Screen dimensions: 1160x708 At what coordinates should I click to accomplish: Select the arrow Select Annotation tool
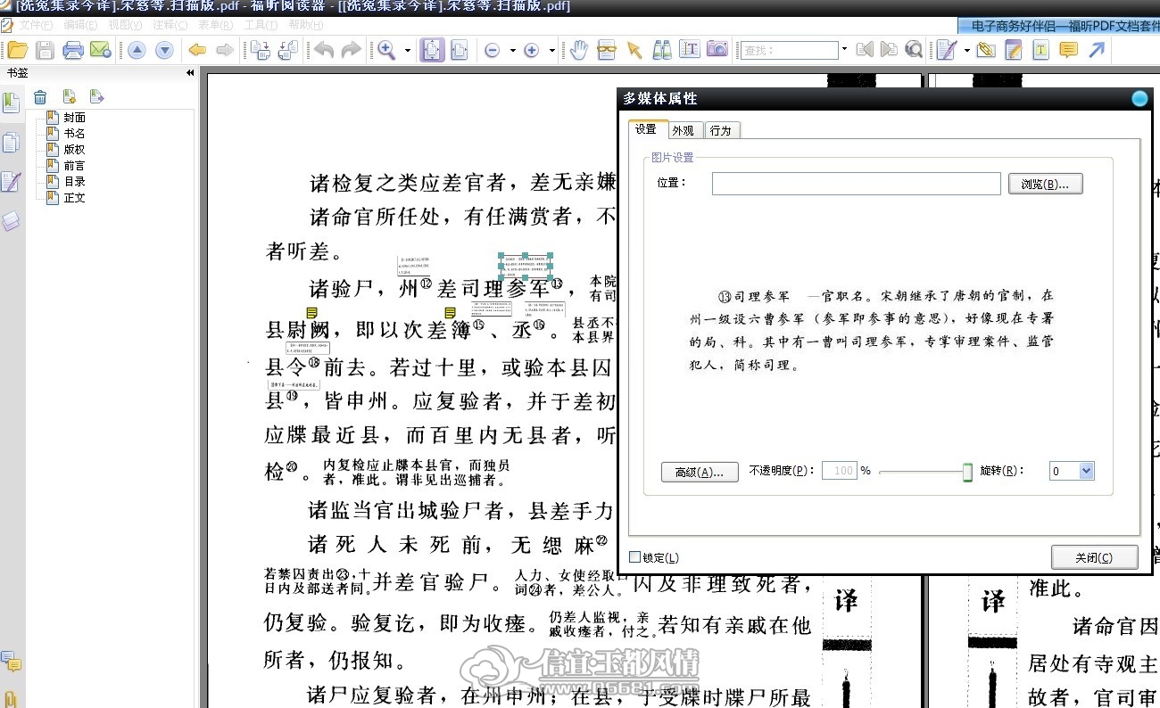(634, 50)
